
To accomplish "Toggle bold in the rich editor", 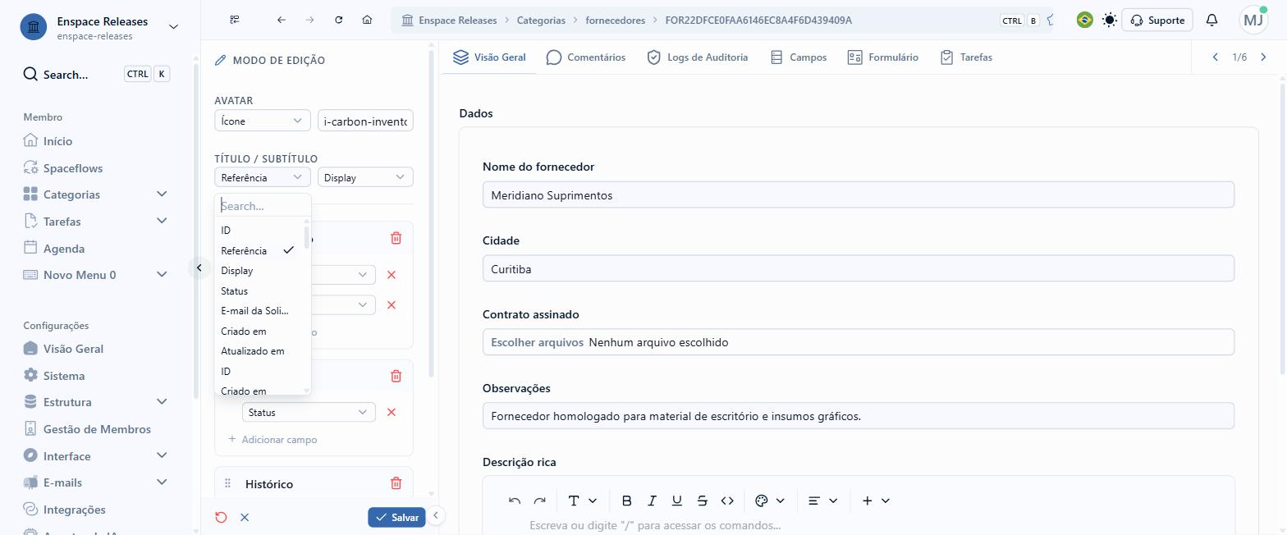I will tap(626, 501).
